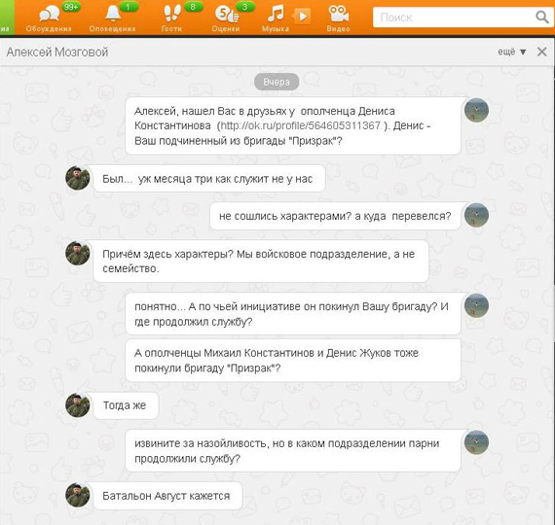Image resolution: width=555 pixels, height=525 pixels.
Task: Click the 99+ discussions badge
Action: coord(71,7)
